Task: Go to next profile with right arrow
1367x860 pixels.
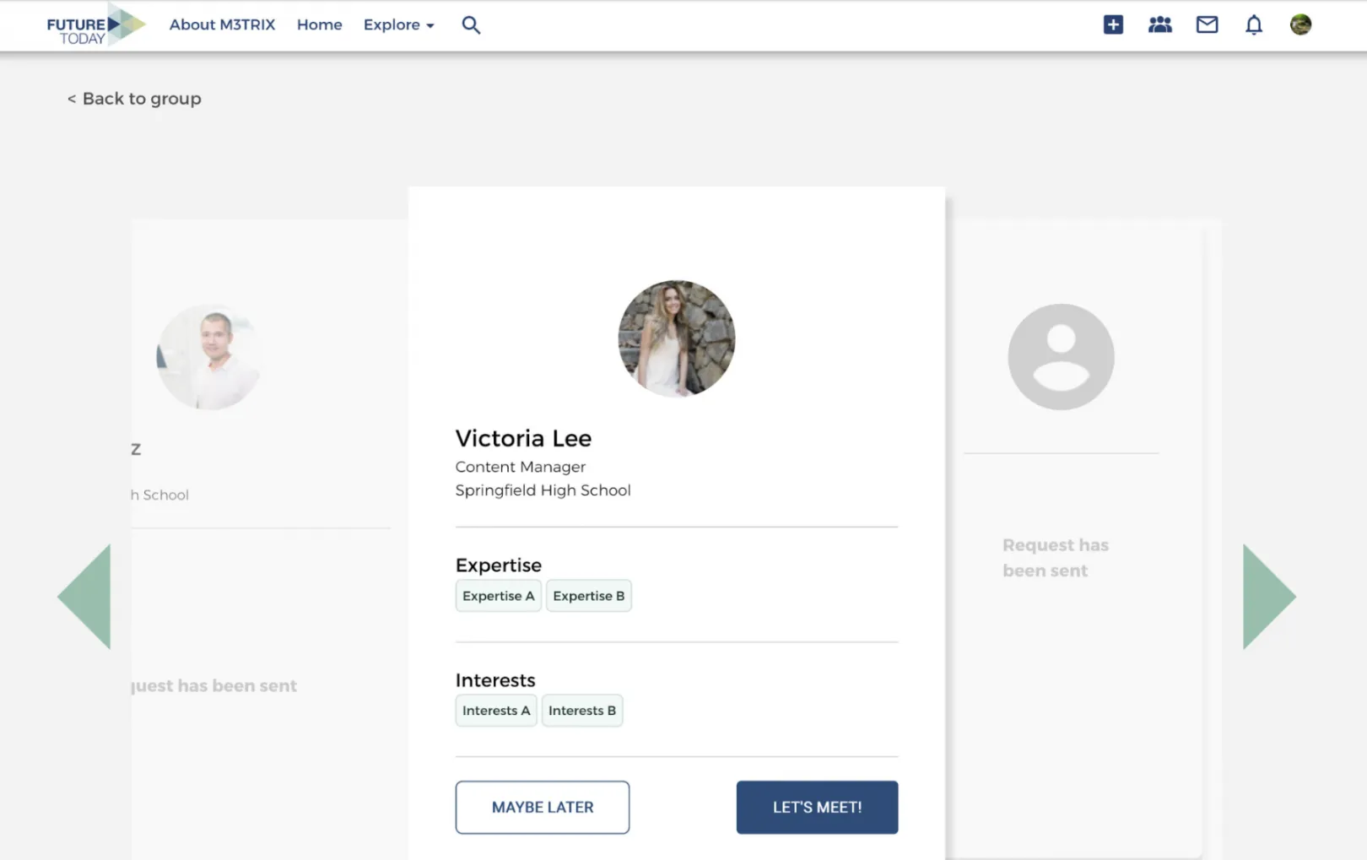Action: click(1269, 596)
